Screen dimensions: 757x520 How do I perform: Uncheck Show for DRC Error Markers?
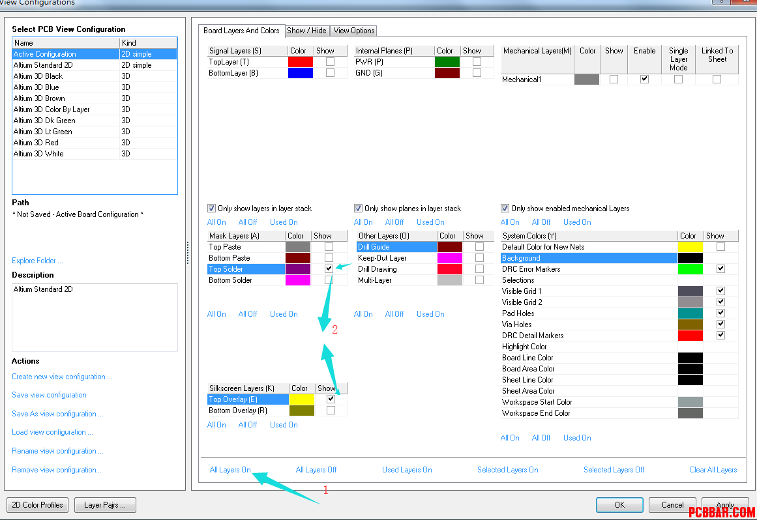click(720, 268)
